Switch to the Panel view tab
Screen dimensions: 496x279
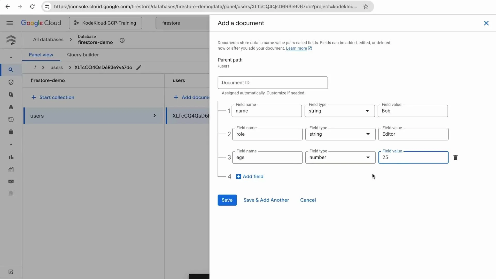[41, 55]
